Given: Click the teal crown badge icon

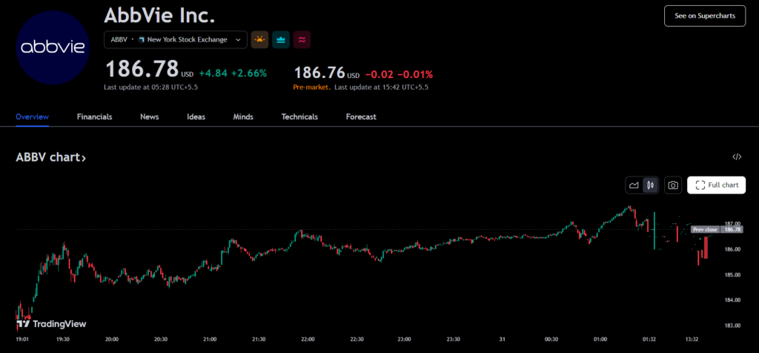Looking at the screenshot, I should (x=281, y=40).
